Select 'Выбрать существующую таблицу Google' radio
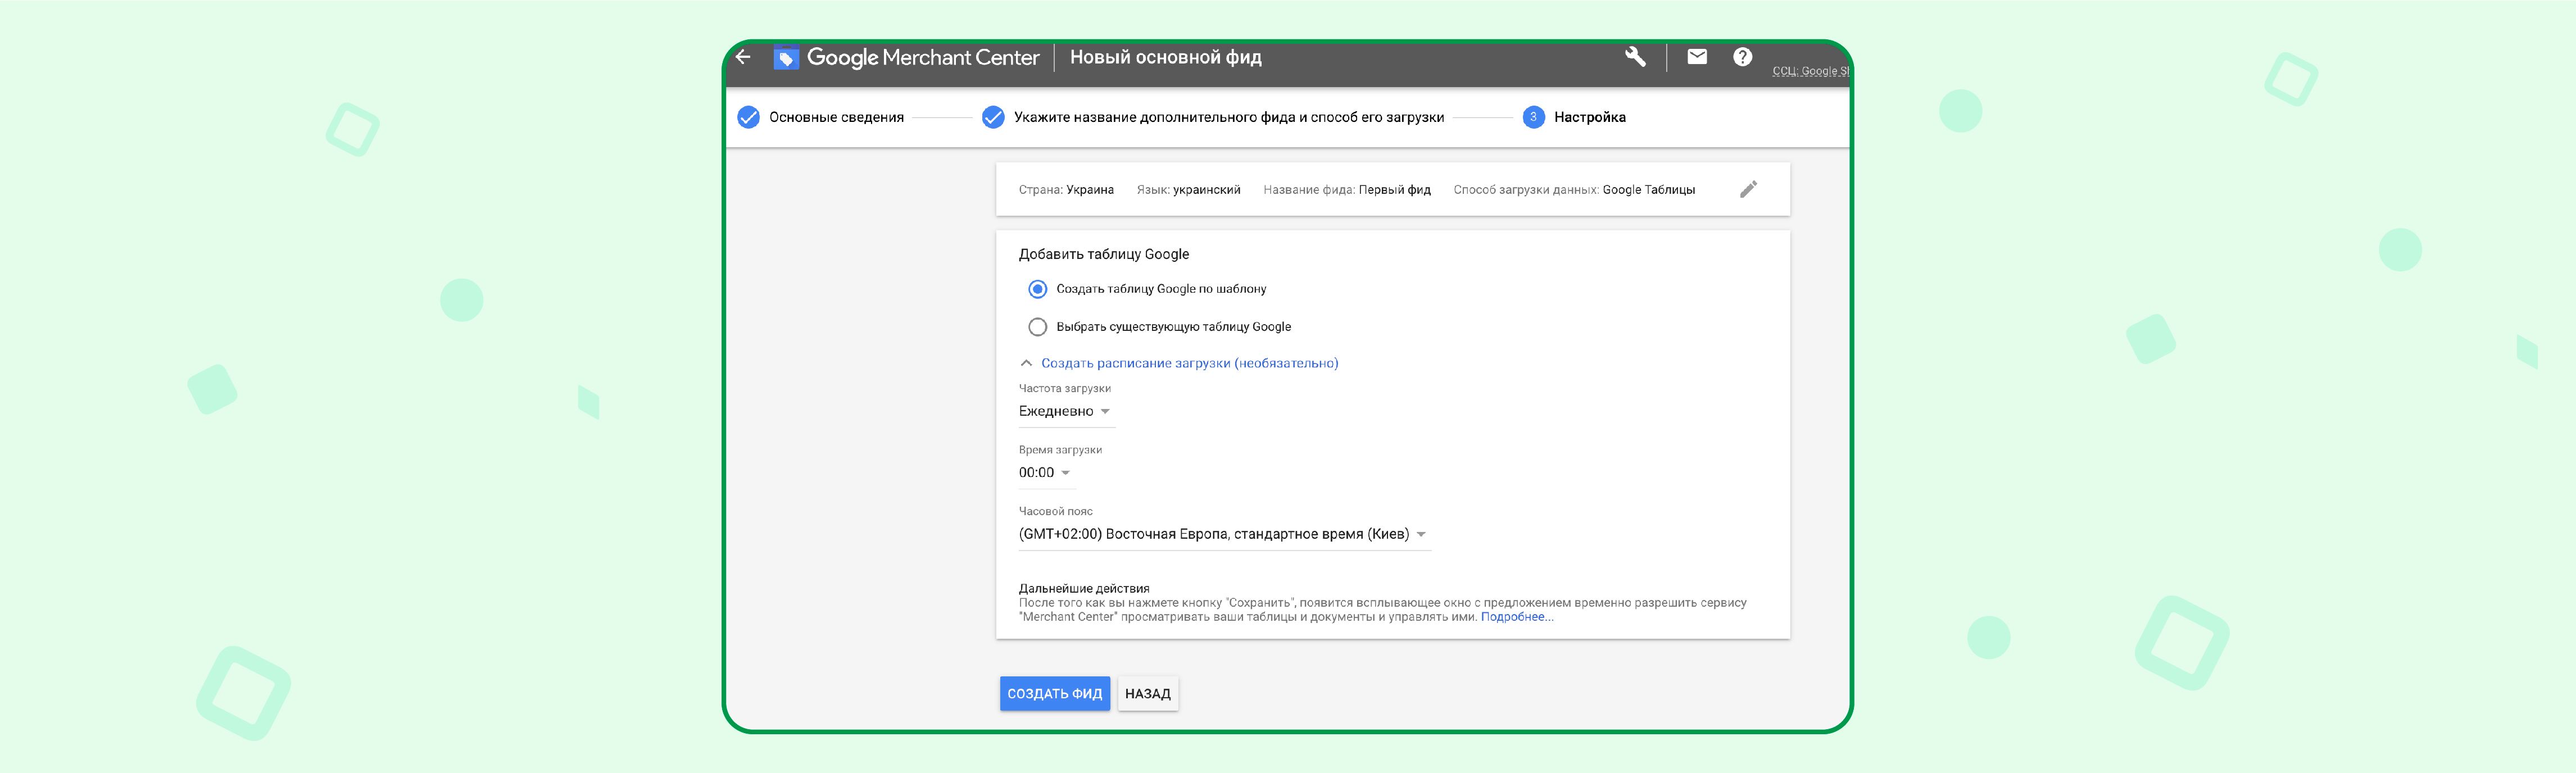The height and width of the screenshot is (773, 2576). [1038, 327]
